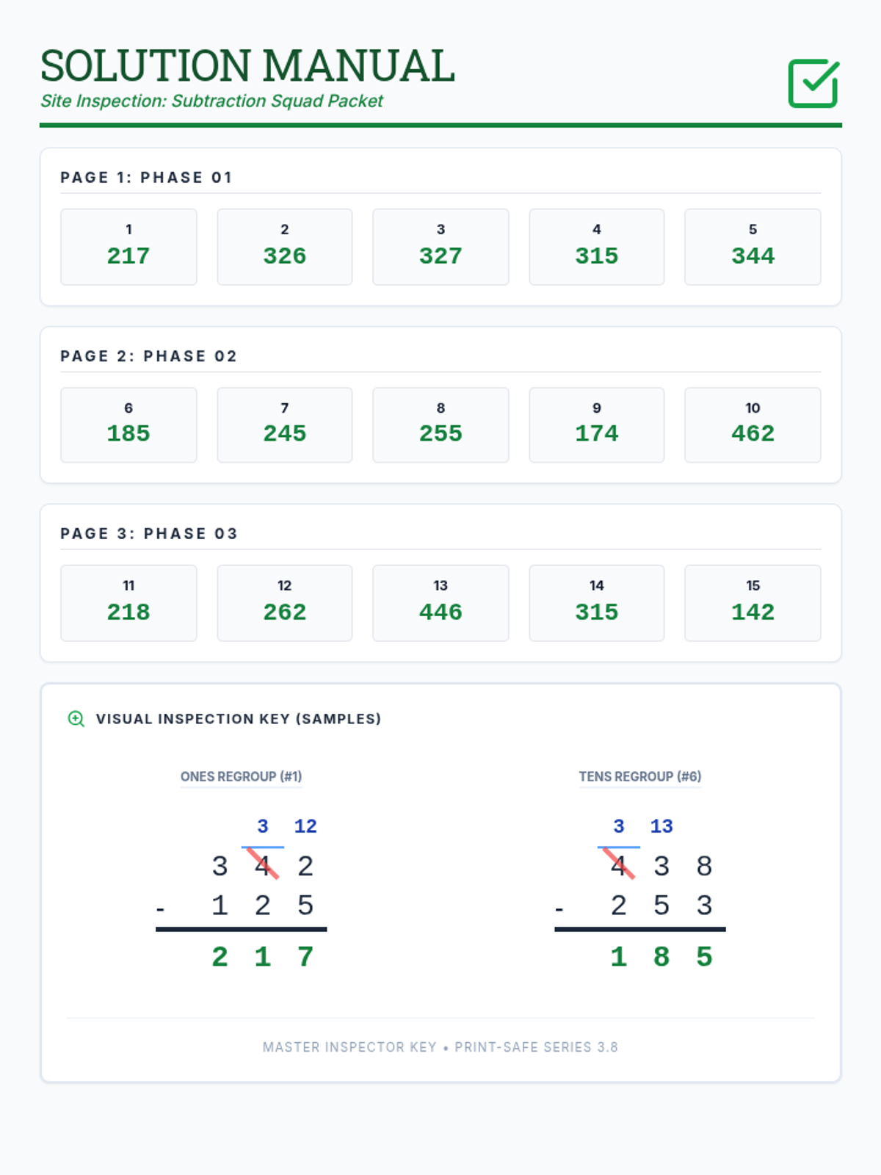Select answer card 1 showing 217
Screen dimensions: 881x1175
pos(128,247)
